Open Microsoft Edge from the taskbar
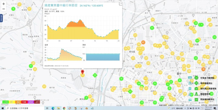Screen dimensions: 218x110 click(53, 108)
